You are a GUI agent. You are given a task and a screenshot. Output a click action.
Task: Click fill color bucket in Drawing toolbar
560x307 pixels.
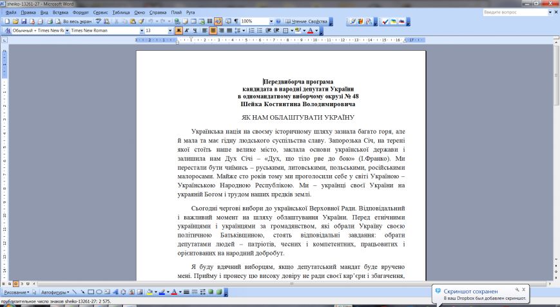(x=150, y=292)
